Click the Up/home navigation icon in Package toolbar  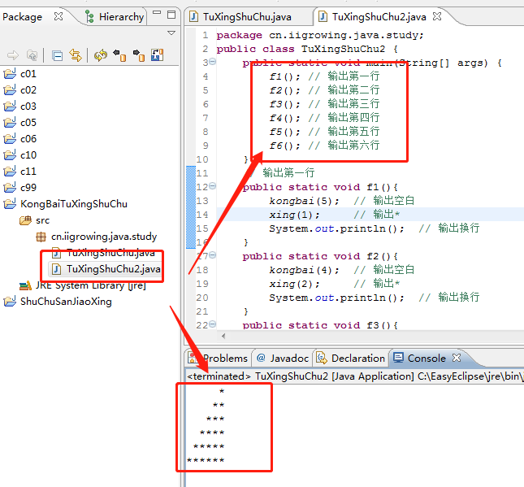click(32, 55)
